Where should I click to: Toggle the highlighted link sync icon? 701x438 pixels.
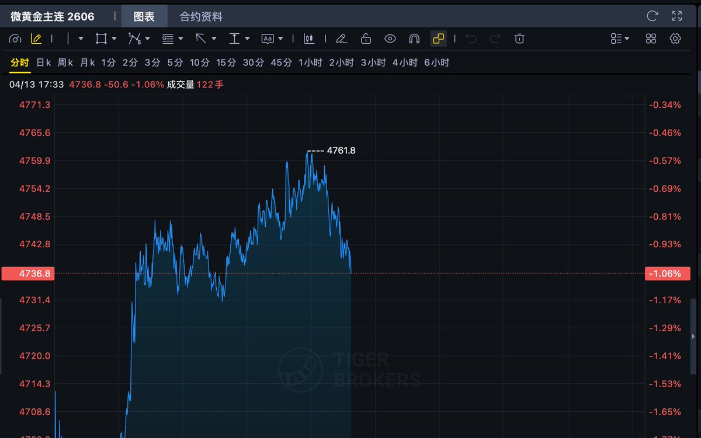(438, 39)
